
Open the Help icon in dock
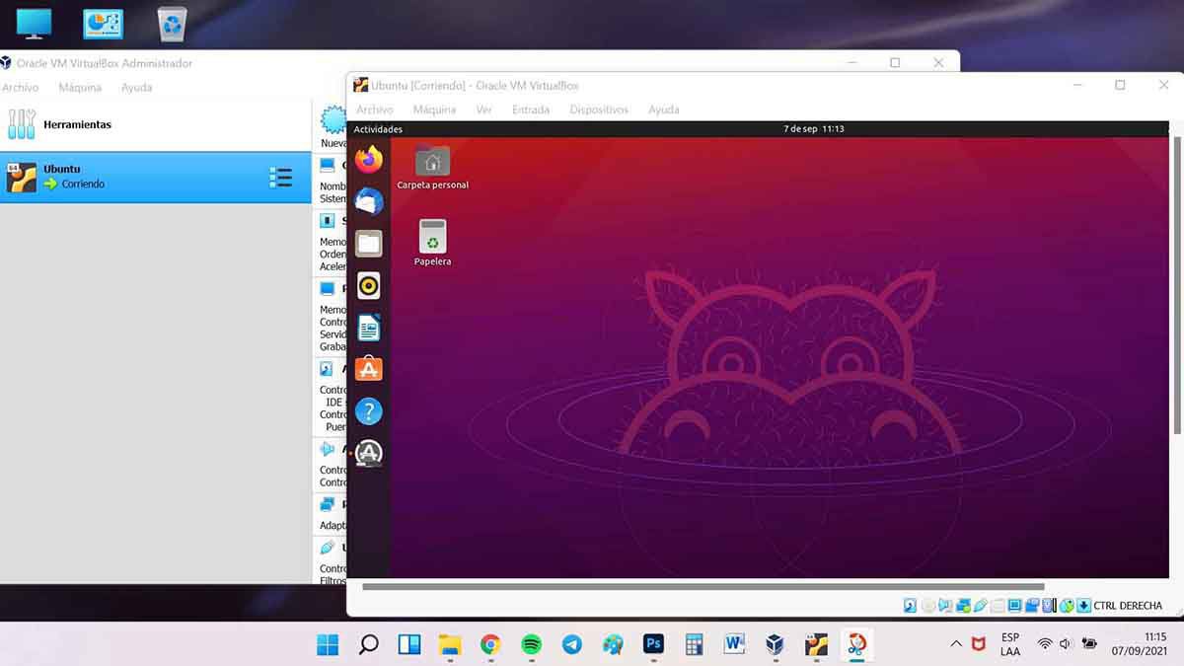369,411
